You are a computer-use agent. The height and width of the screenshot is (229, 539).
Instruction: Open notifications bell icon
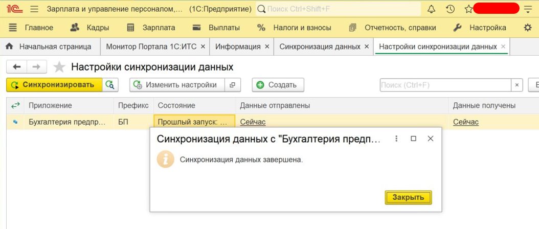(431, 9)
